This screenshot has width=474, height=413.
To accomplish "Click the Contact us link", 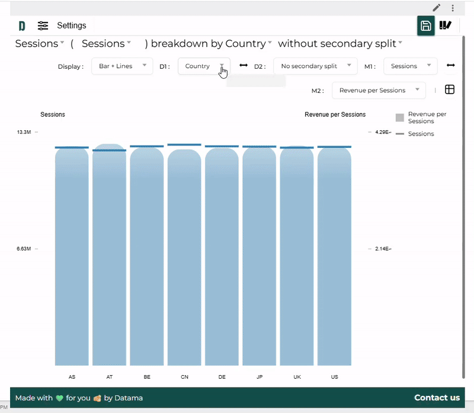I will [x=437, y=398].
